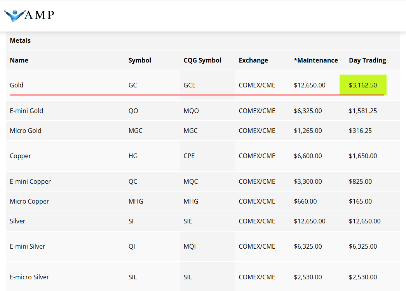The height and width of the screenshot is (291, 406).
Task: Click Micro Copper's $660.00 maintenance value
Action: click(305, 201)
